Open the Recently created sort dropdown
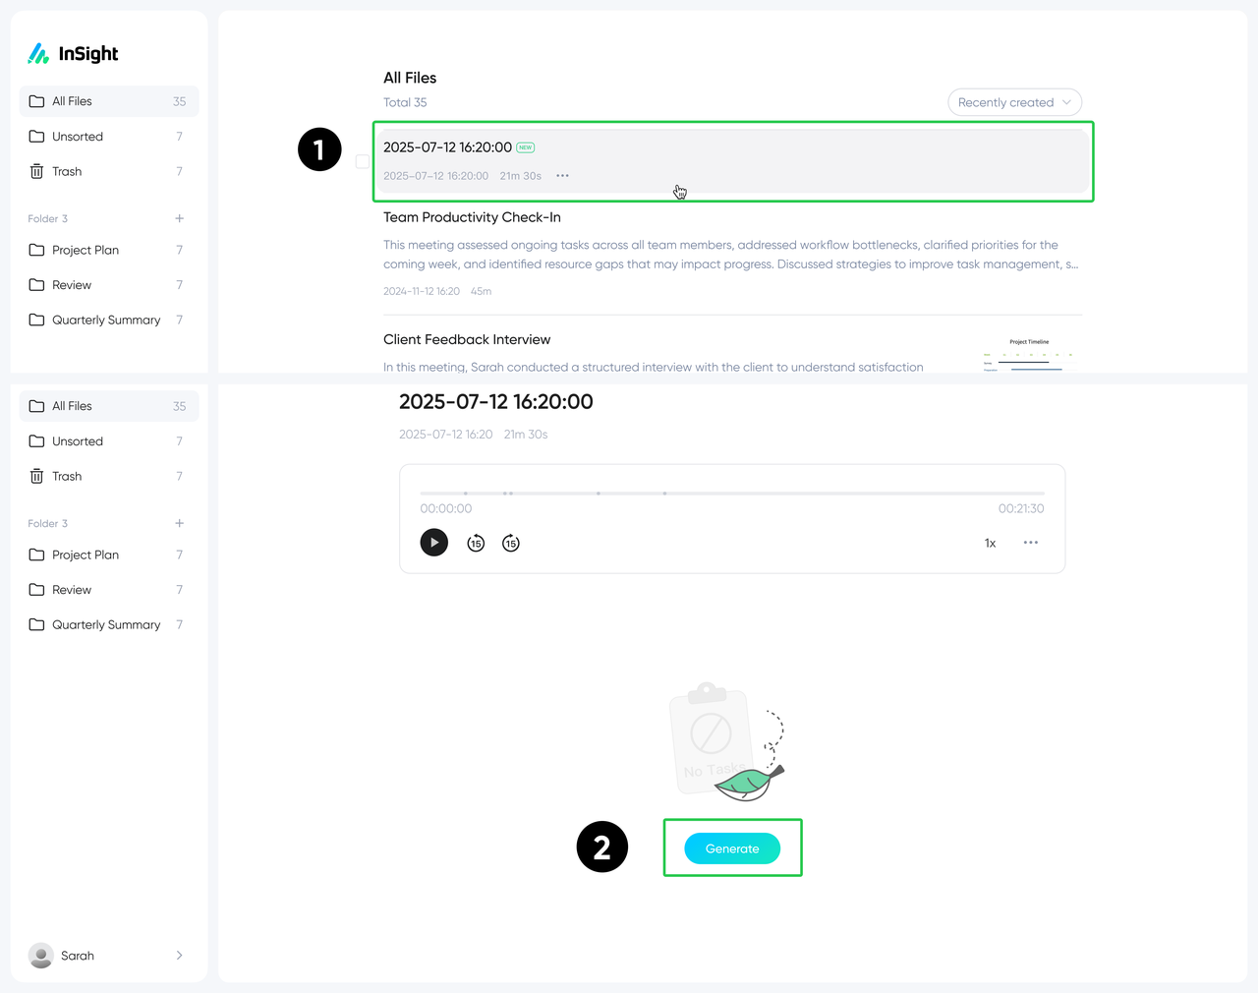 point(1014,102)
